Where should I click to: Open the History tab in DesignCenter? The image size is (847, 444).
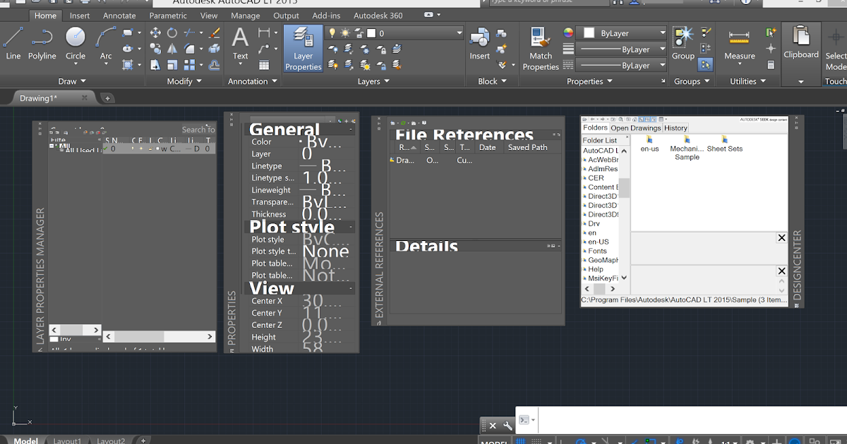click(x=675, y=128)
